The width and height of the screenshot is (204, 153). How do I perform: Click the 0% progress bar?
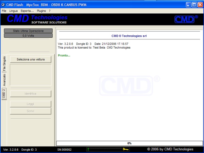pyautogui.click(x=130, y=143)
